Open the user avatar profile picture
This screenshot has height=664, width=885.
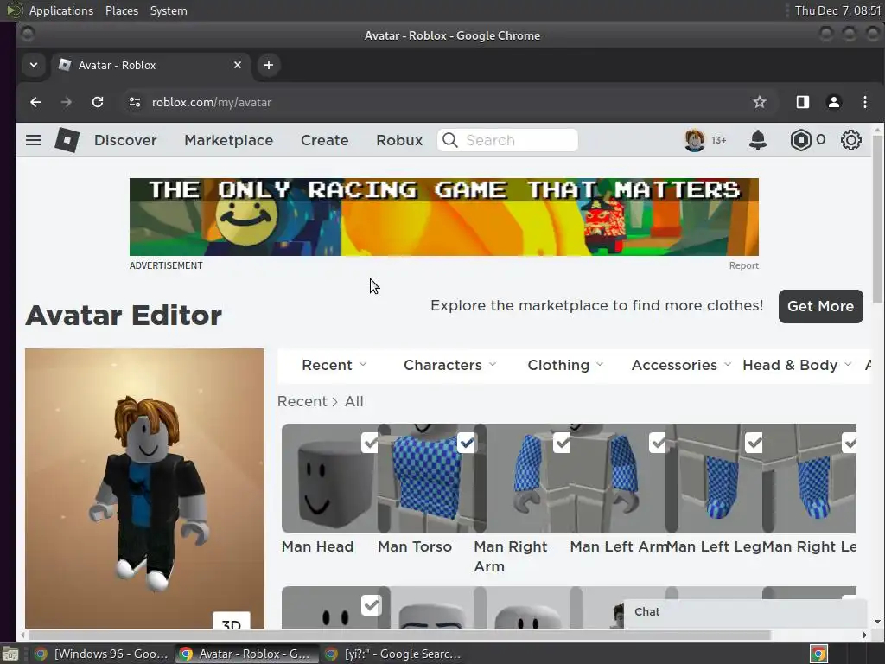pyautogui.click(x=695, y=140)
